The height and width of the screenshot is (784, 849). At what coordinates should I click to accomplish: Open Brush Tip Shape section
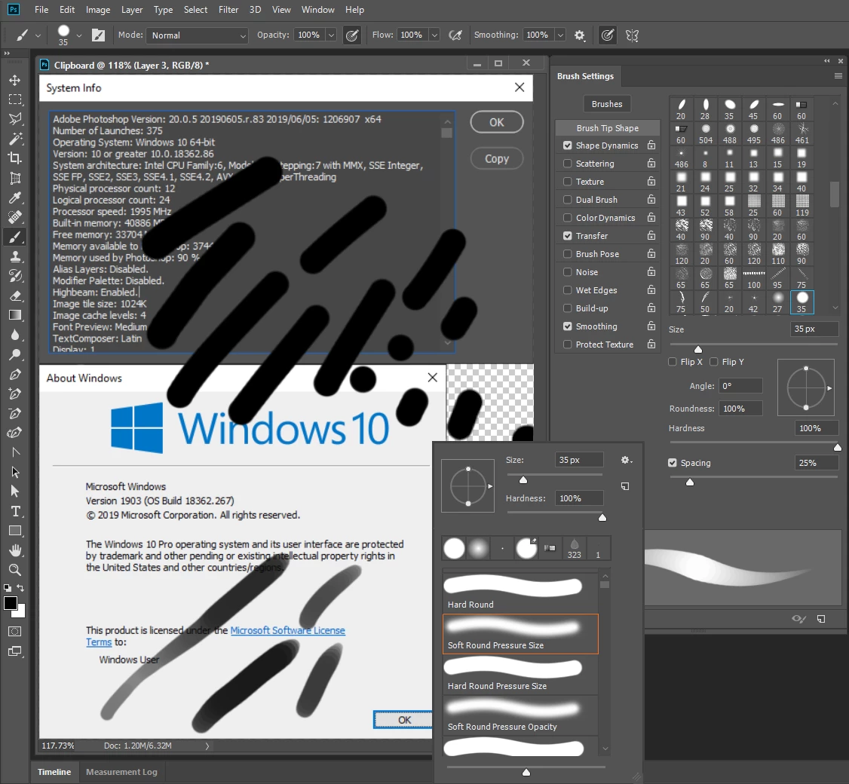click(x=608, y=128)
